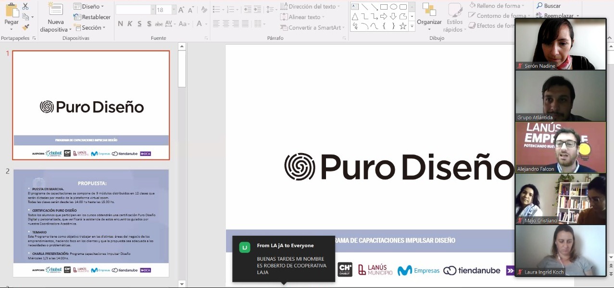Click the Cut scissors icon
Viewport: 614px width, 288px height.
click(x=25, y=6)
